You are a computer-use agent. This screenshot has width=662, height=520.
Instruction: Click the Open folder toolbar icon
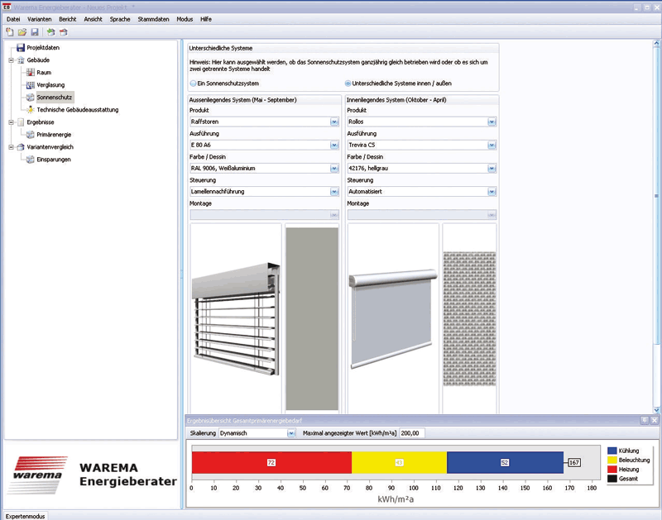(x=22, y=32)
